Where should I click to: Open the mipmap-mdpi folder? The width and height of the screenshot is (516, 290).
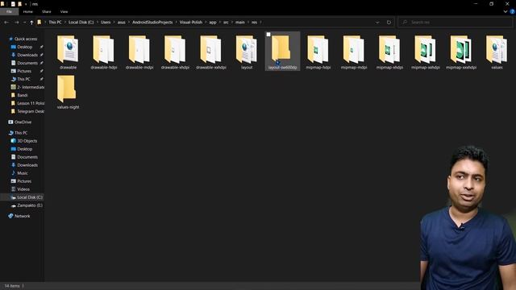pos(354,52)
